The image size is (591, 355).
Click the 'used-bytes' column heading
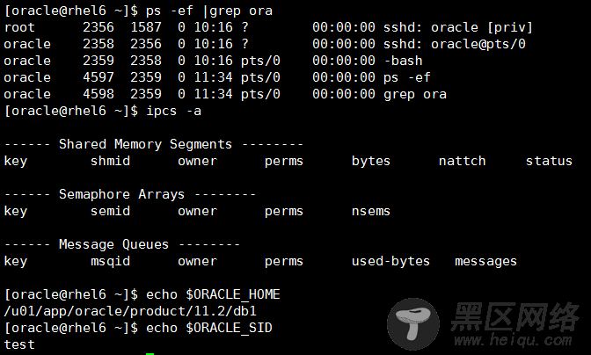(390, 261)
